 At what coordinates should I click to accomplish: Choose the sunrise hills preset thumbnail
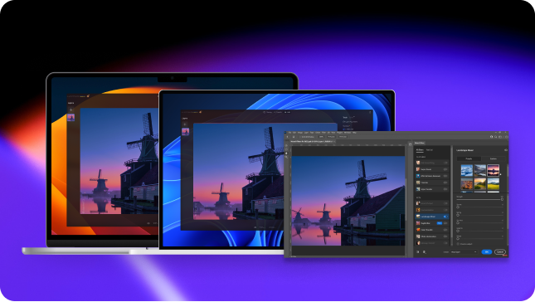tap(479, 184)
